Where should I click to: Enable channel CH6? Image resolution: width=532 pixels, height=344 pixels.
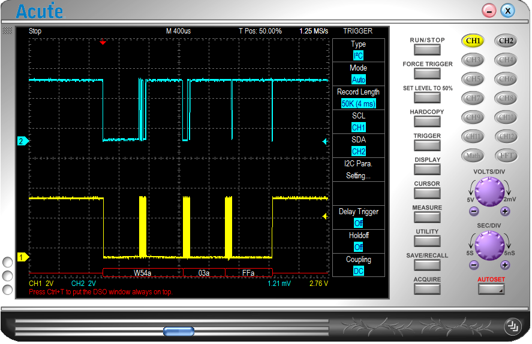(x=506, y=79)
